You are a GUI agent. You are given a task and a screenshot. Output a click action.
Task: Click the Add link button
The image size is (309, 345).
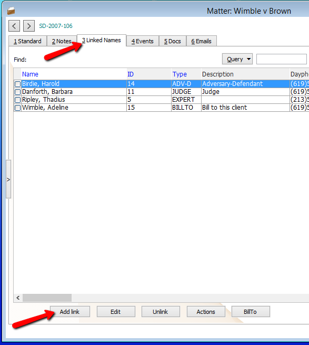tap(70, 312)
